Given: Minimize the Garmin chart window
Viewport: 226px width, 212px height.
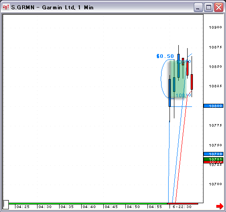Looking at the screenshot, I should point(198,7).
